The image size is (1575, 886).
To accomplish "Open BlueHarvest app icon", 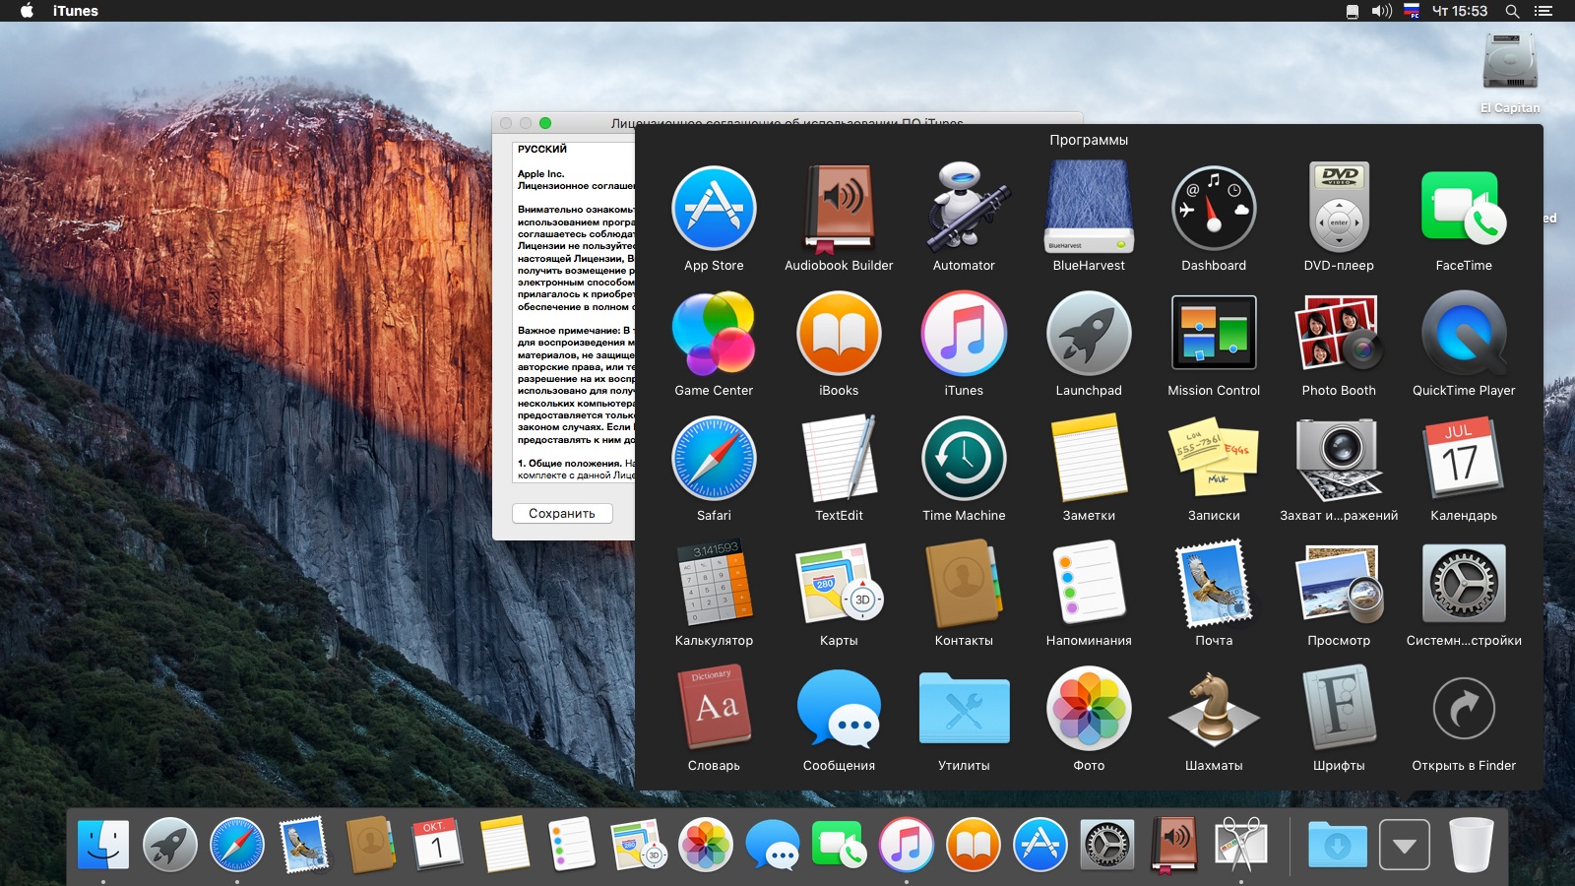I will [x=1089, y=209].
